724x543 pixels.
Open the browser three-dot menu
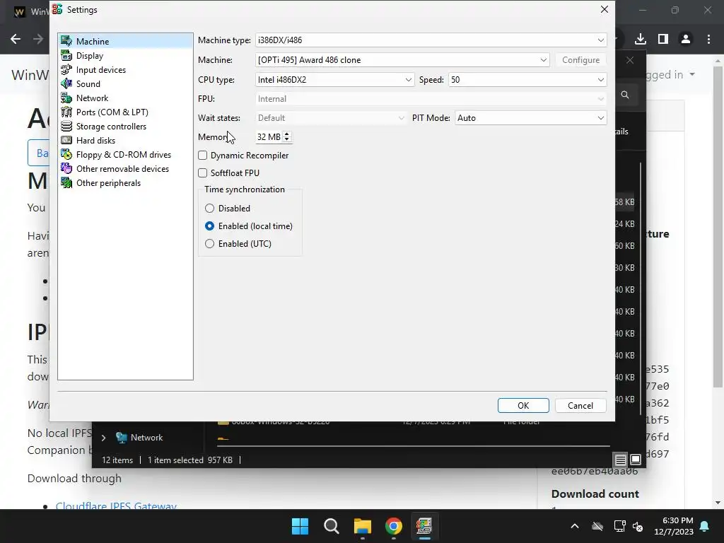(708, 39)
